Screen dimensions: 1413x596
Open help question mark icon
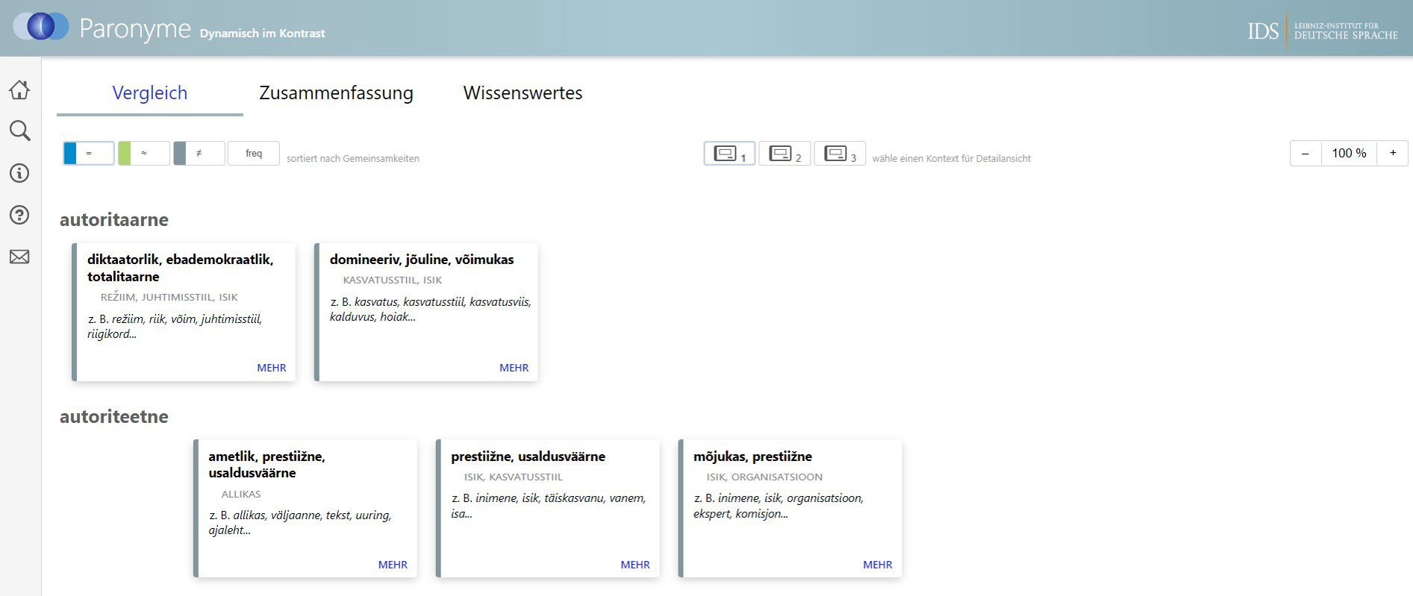tap(19, 215)
